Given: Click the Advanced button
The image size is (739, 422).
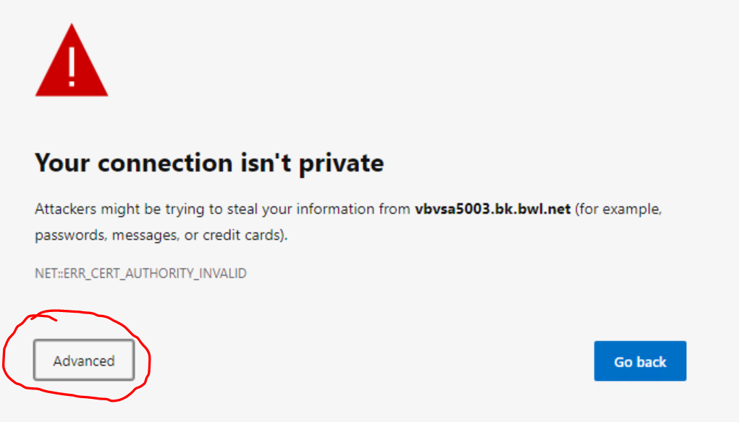Looking at the screenshot, I should pos(84,360).
